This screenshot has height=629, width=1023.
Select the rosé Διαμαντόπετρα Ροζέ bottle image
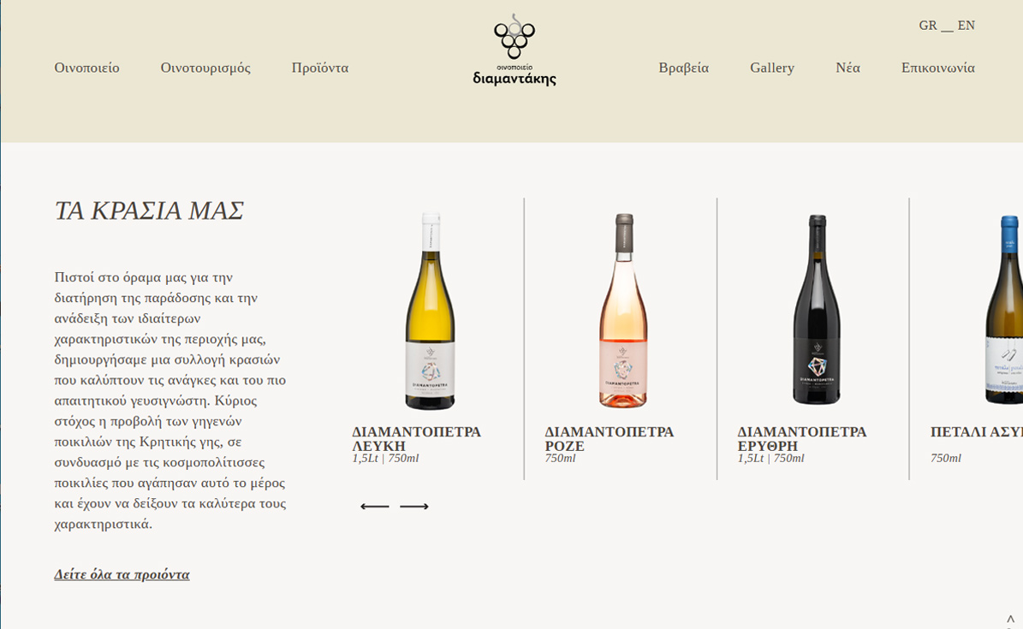(x=623, y=311)
